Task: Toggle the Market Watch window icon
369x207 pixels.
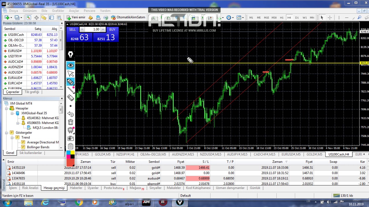Action: (x=29, y=18)
